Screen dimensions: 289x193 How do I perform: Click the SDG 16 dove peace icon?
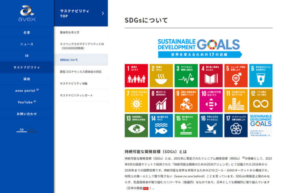[211, 125]
